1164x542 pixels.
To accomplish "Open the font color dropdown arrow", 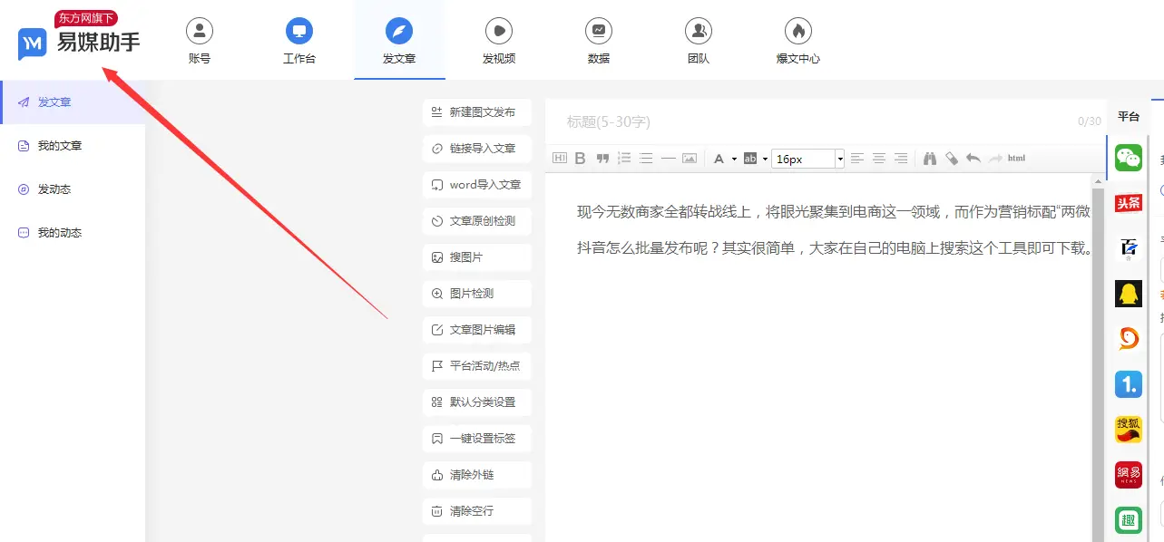I will coord(733,159).
